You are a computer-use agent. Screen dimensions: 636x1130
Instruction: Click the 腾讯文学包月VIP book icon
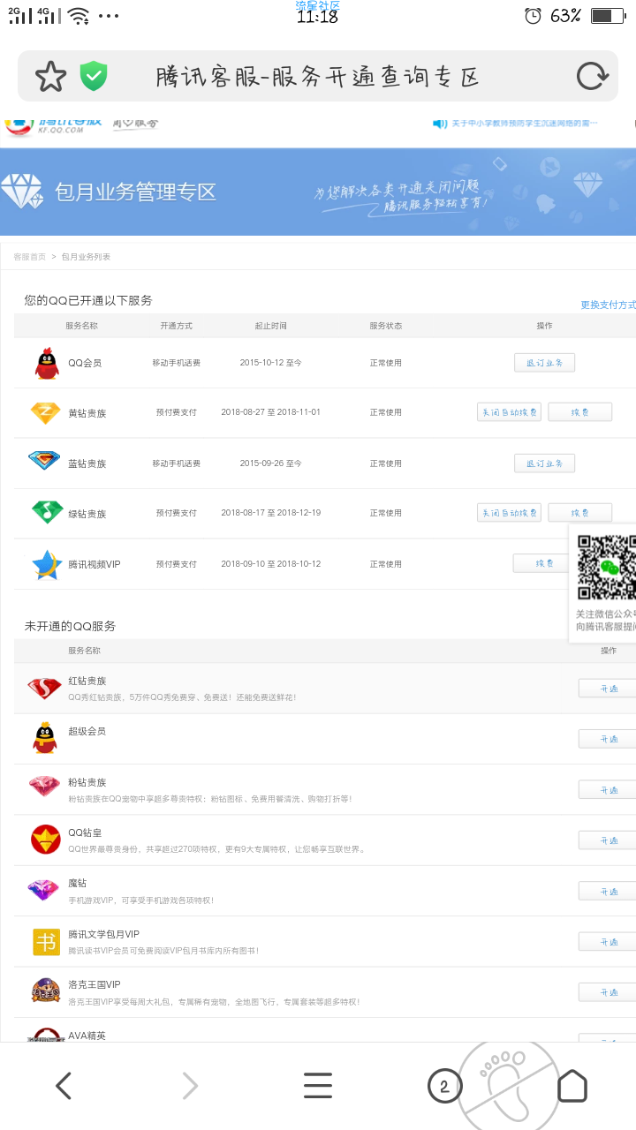pos(46,942)
